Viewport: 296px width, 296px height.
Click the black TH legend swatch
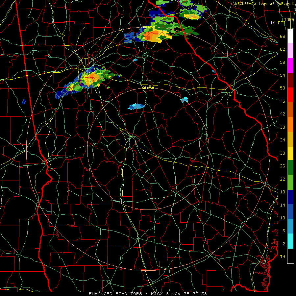tap(290, 256)
